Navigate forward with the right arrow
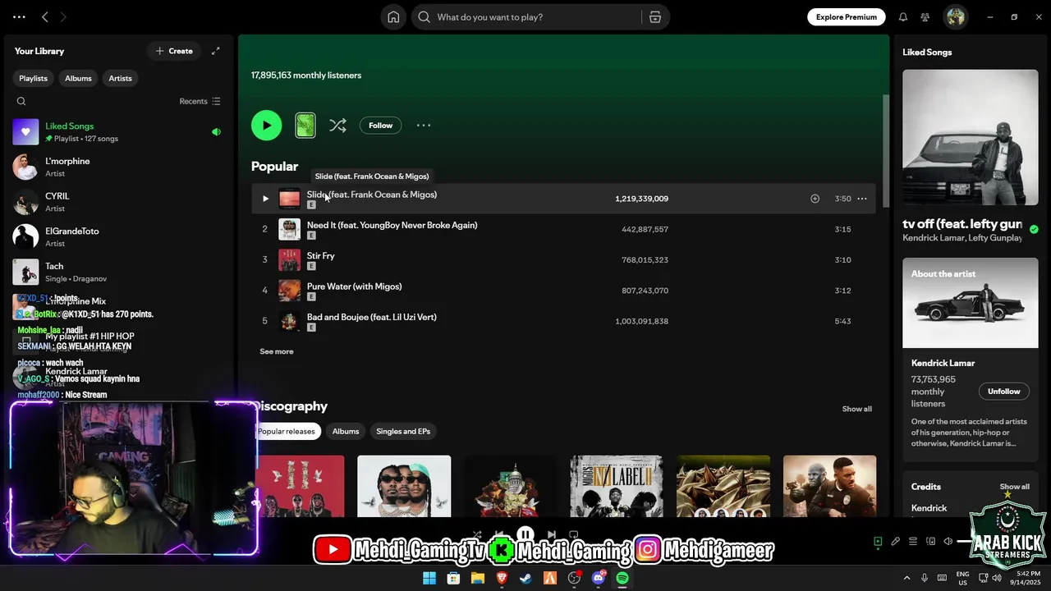 (63, 17)
